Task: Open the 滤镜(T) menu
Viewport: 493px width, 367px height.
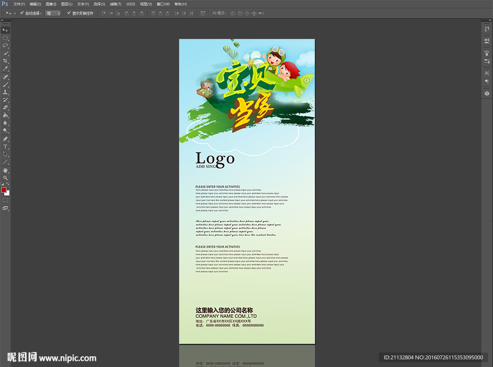Action: pos(116,4)
